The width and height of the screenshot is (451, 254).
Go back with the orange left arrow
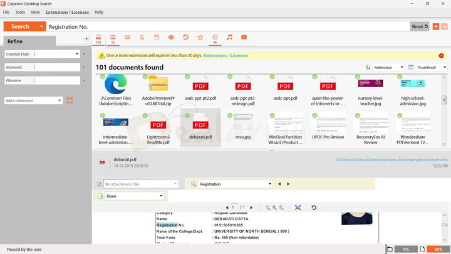click(436, 26)
